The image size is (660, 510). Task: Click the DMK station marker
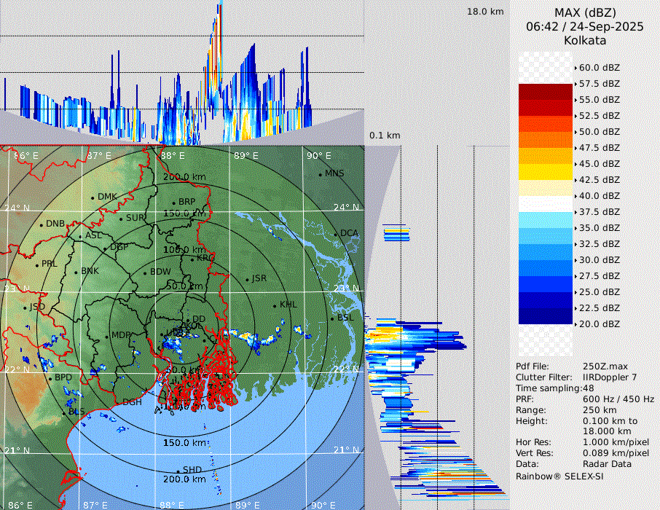[93, 197]
